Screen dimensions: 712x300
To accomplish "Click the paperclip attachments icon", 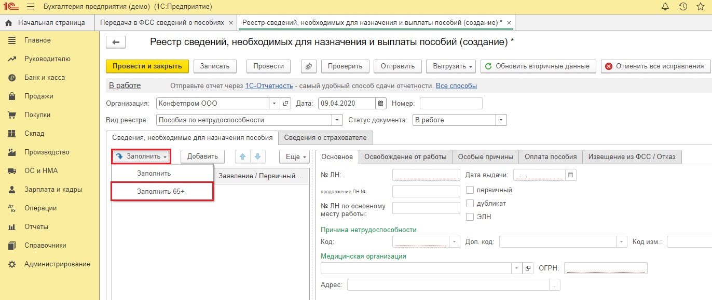I will pos(309,66).
